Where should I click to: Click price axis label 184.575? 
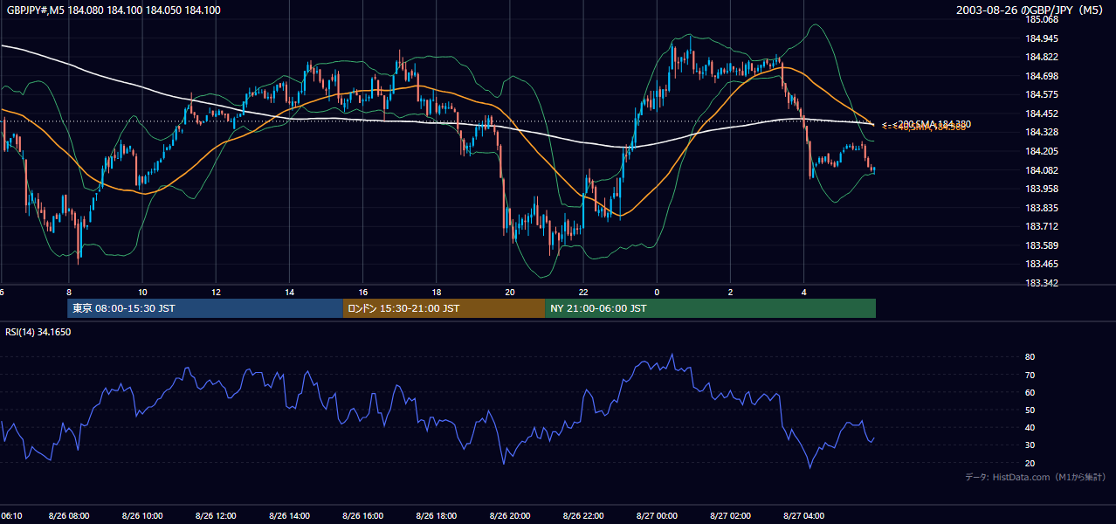coord(1043,94)
